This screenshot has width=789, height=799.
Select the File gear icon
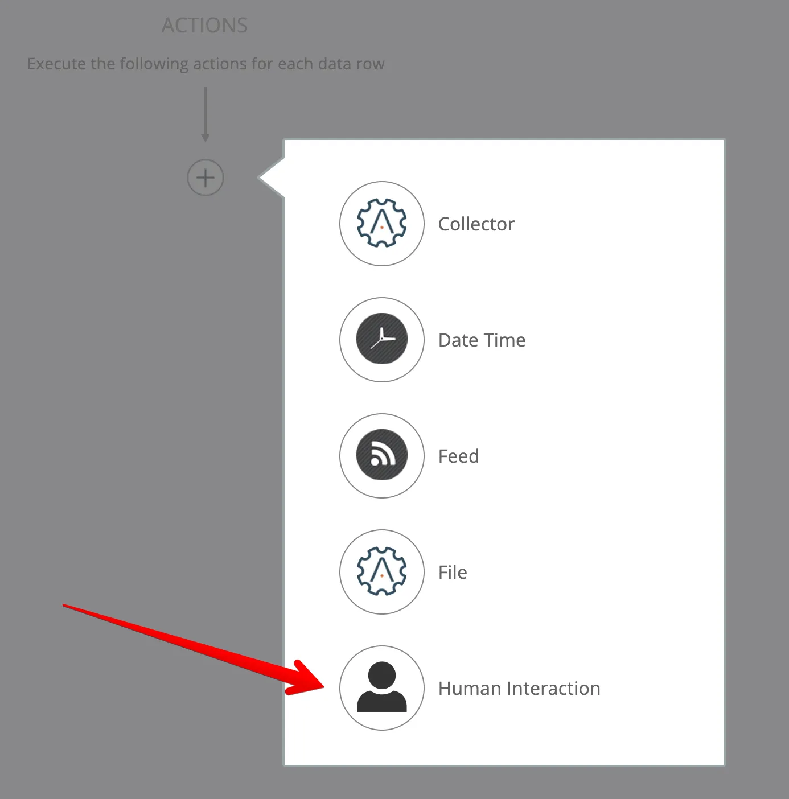coord(381,571)
